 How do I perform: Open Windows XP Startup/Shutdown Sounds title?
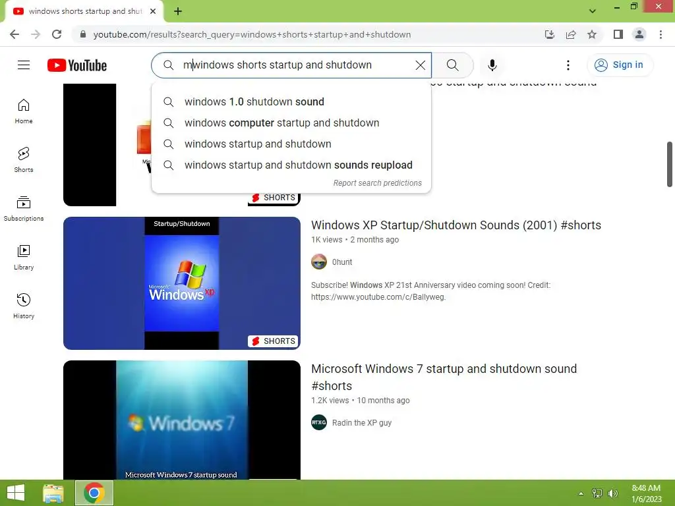tap(456, 225)
